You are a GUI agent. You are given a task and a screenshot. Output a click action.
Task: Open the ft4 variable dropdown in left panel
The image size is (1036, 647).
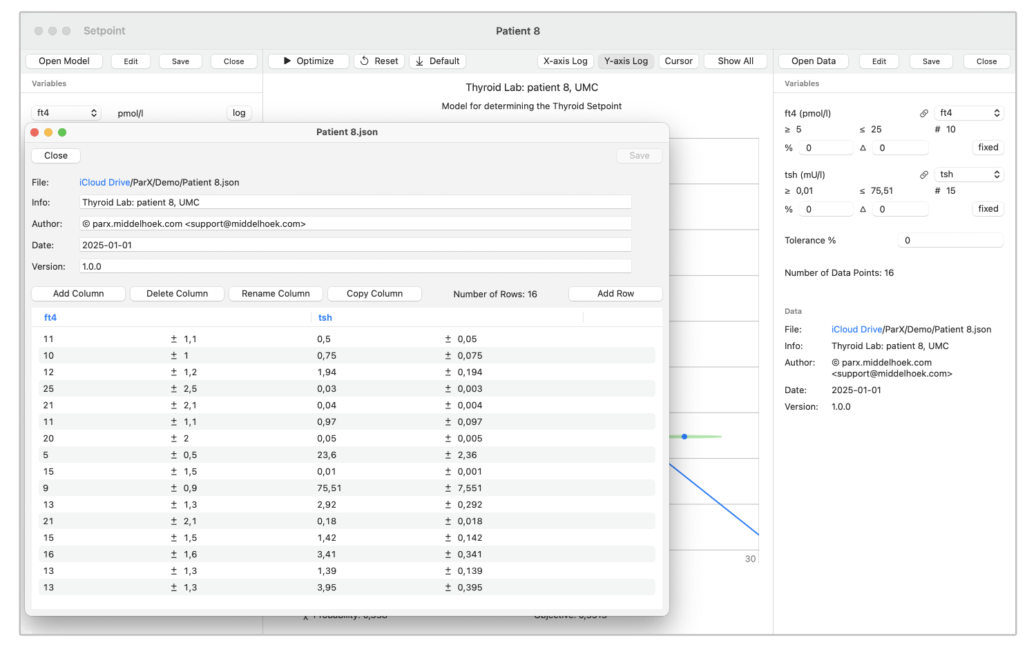66,113
